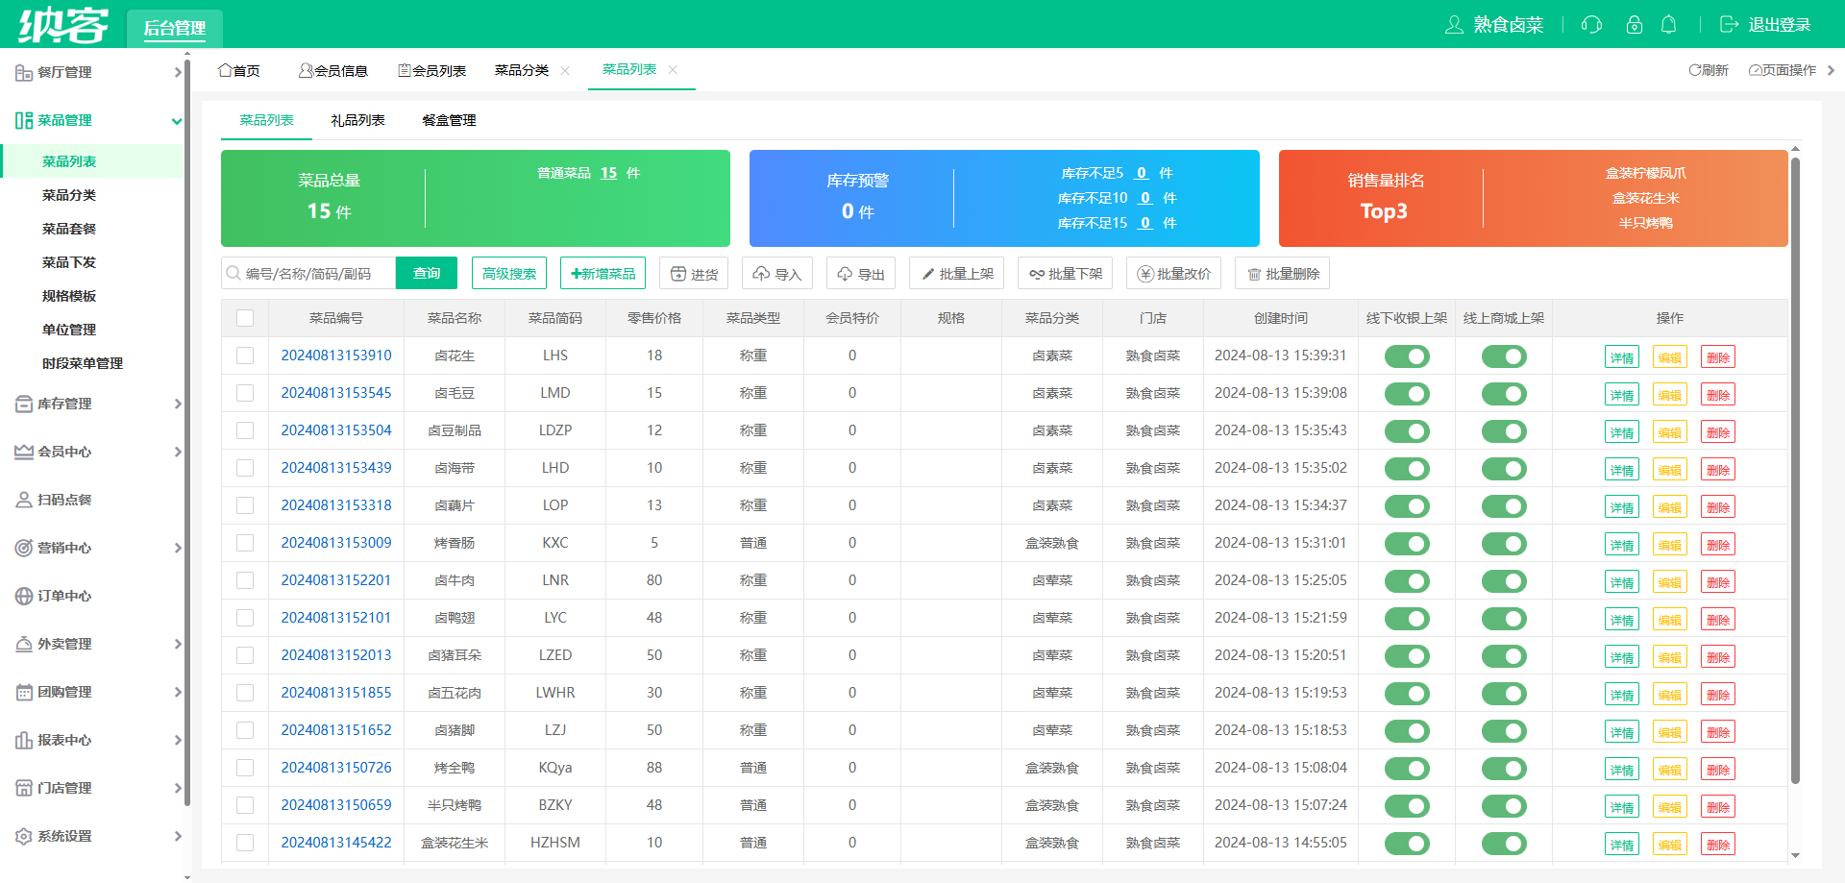
Task: Click the 报表中心 chart icon
Action: 24,740
